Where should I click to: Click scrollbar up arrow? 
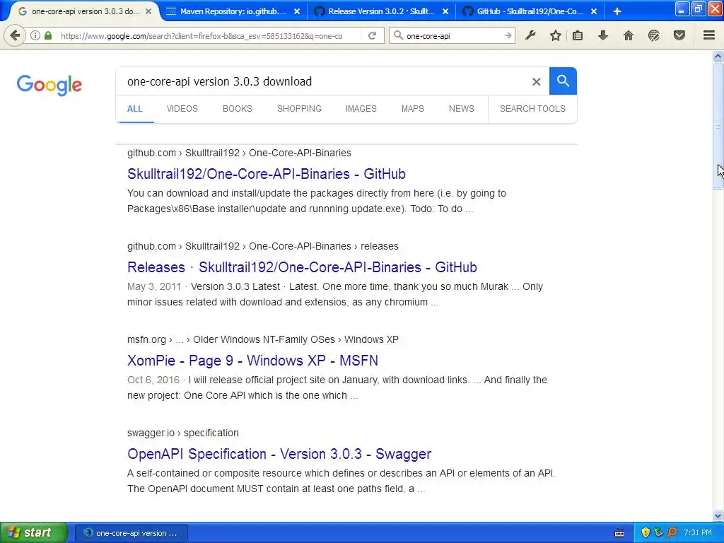718,57
